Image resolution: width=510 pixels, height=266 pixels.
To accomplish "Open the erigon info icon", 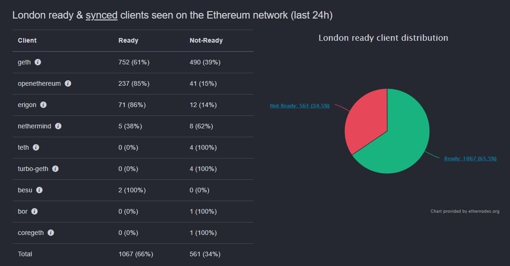I will click(43, 105).
